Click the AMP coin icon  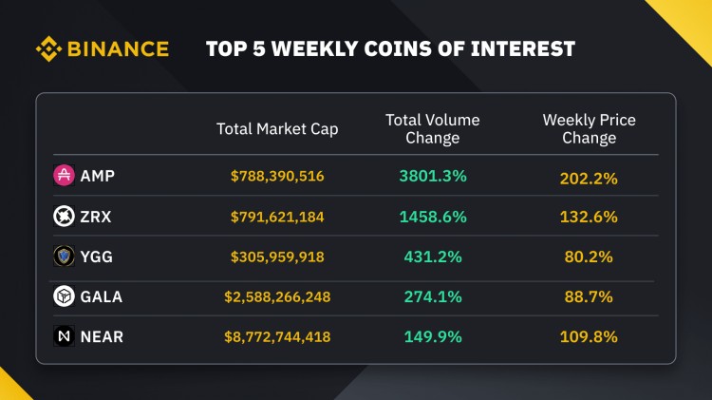click(x=64, y=176)
